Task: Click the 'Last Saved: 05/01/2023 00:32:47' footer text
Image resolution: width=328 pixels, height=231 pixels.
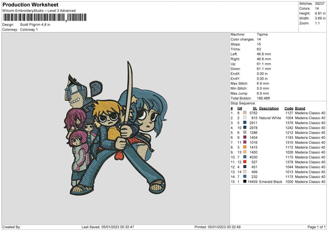Action: click(x=108, y=227)
